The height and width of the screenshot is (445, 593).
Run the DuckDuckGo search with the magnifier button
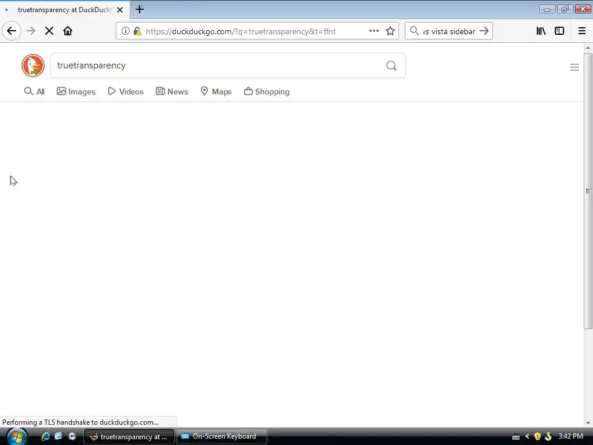pyautogui.click(x=391, y=65)
